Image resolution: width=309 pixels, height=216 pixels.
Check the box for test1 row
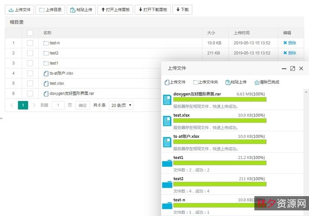[30, 63]
